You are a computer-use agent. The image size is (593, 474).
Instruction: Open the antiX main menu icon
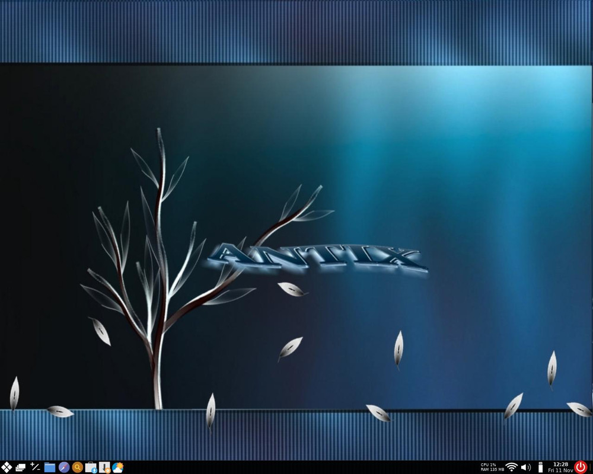point(7,467)
